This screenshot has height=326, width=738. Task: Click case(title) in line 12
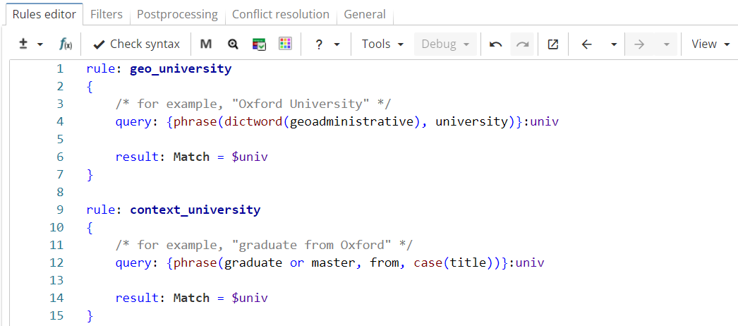[453, 262]
